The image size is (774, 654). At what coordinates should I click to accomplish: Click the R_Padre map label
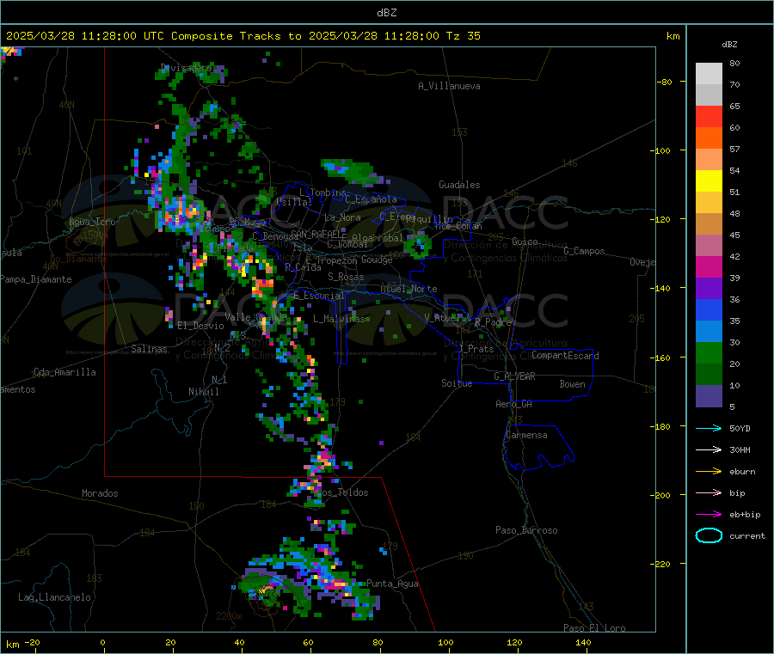tap(493, 322)
